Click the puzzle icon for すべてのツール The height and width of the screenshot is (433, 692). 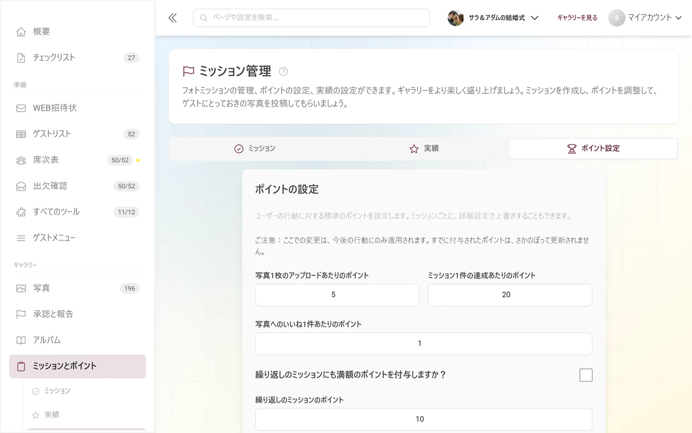click(21, 212)
